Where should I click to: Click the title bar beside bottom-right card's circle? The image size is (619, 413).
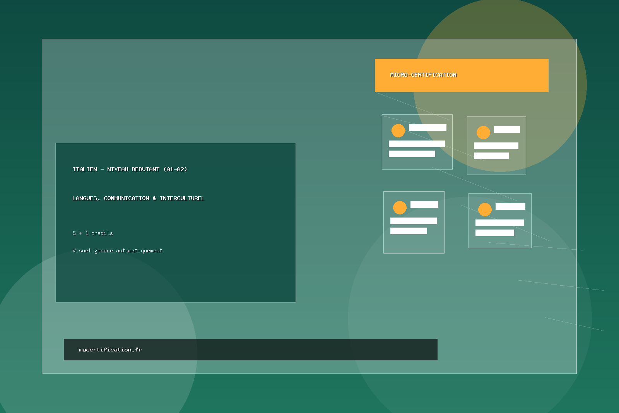click(x=510, y=206)
